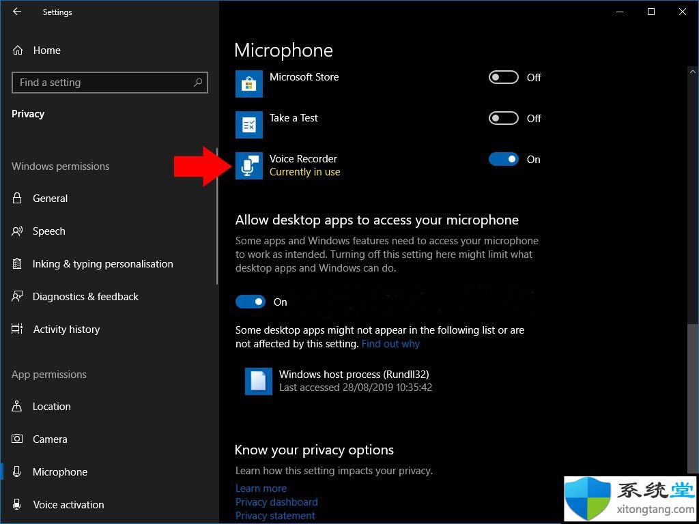Viewport: 699px width, 524px height.
Task: Click the speech icon beside Speech
Action: [17, 231]
